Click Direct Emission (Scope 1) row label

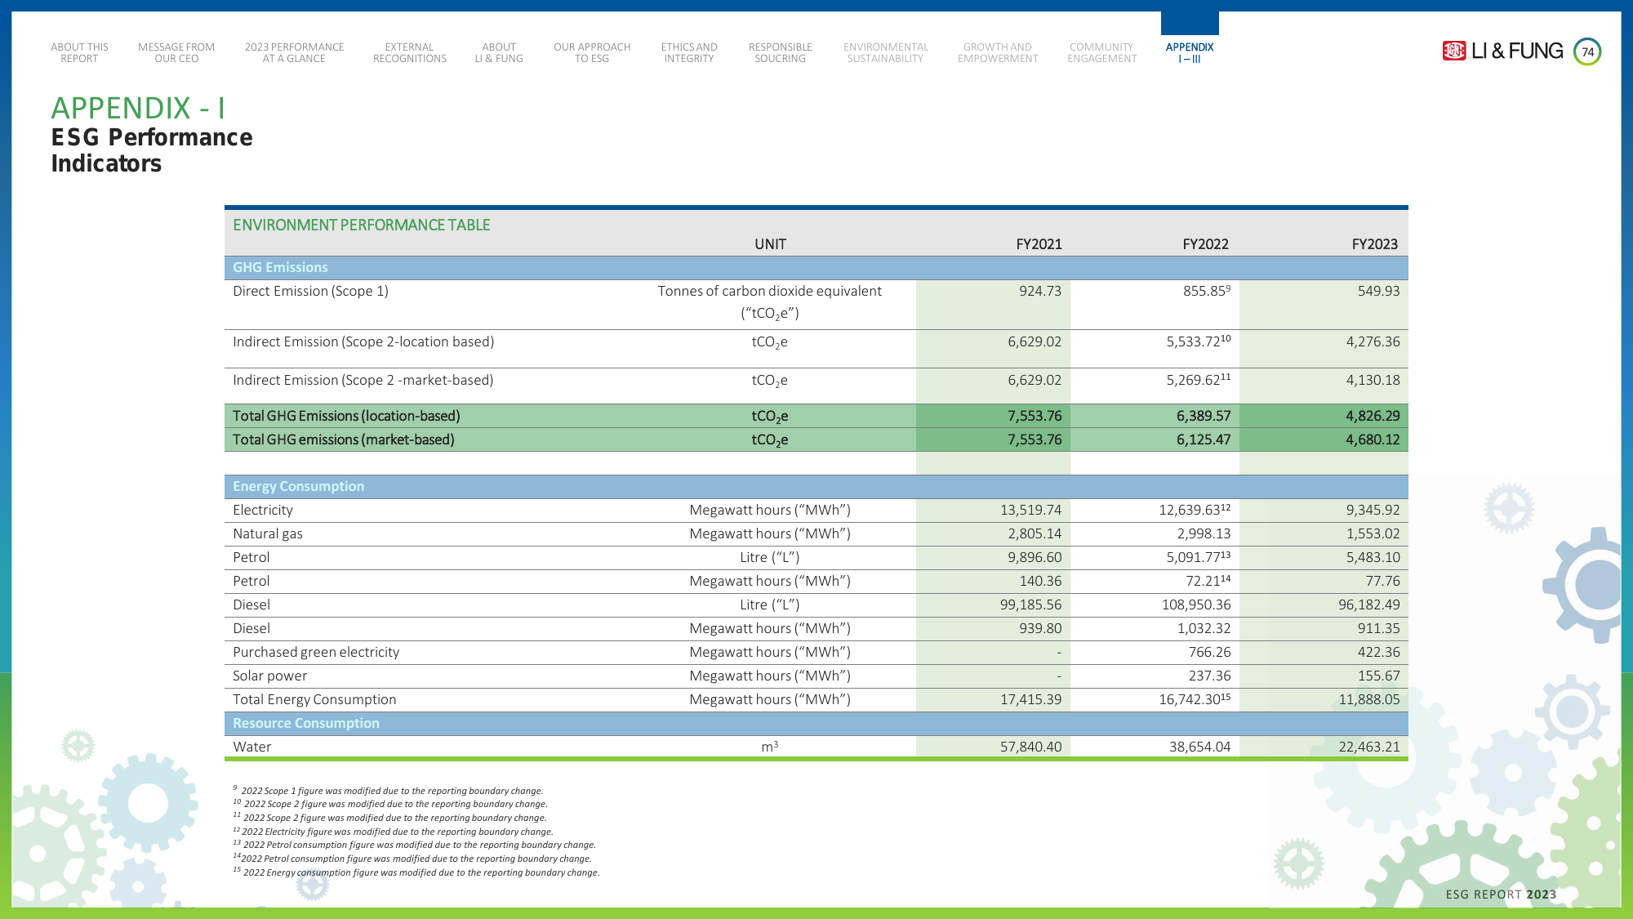click(310, 291)
